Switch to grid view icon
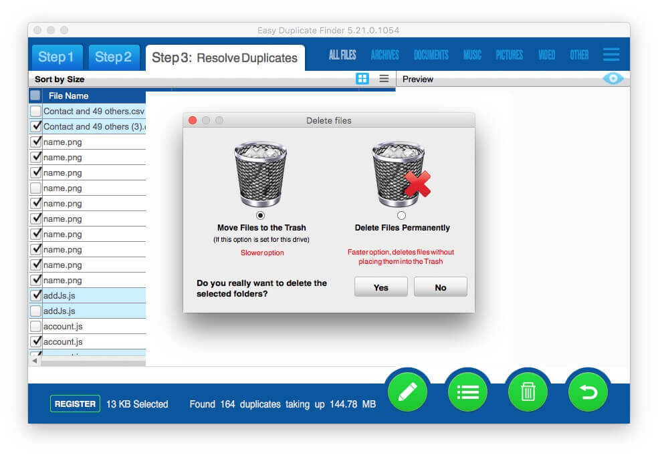 tap(362, 79)
